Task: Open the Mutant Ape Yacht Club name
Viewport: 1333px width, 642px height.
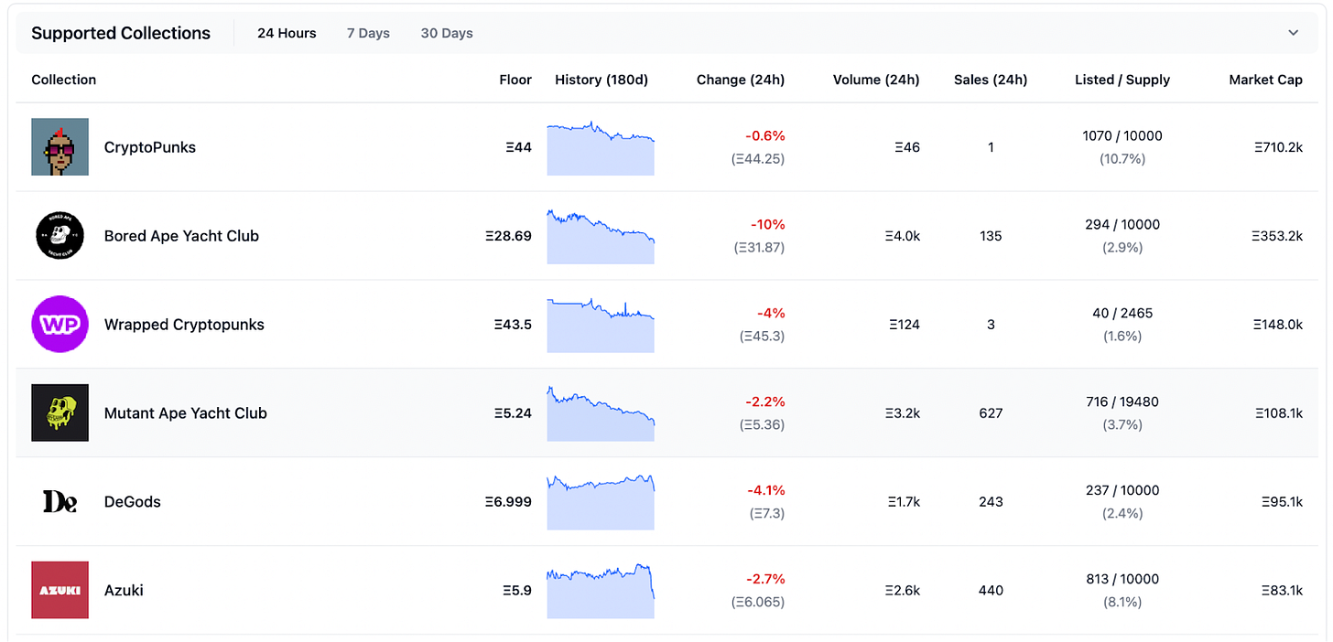Action: pos(186,413)
